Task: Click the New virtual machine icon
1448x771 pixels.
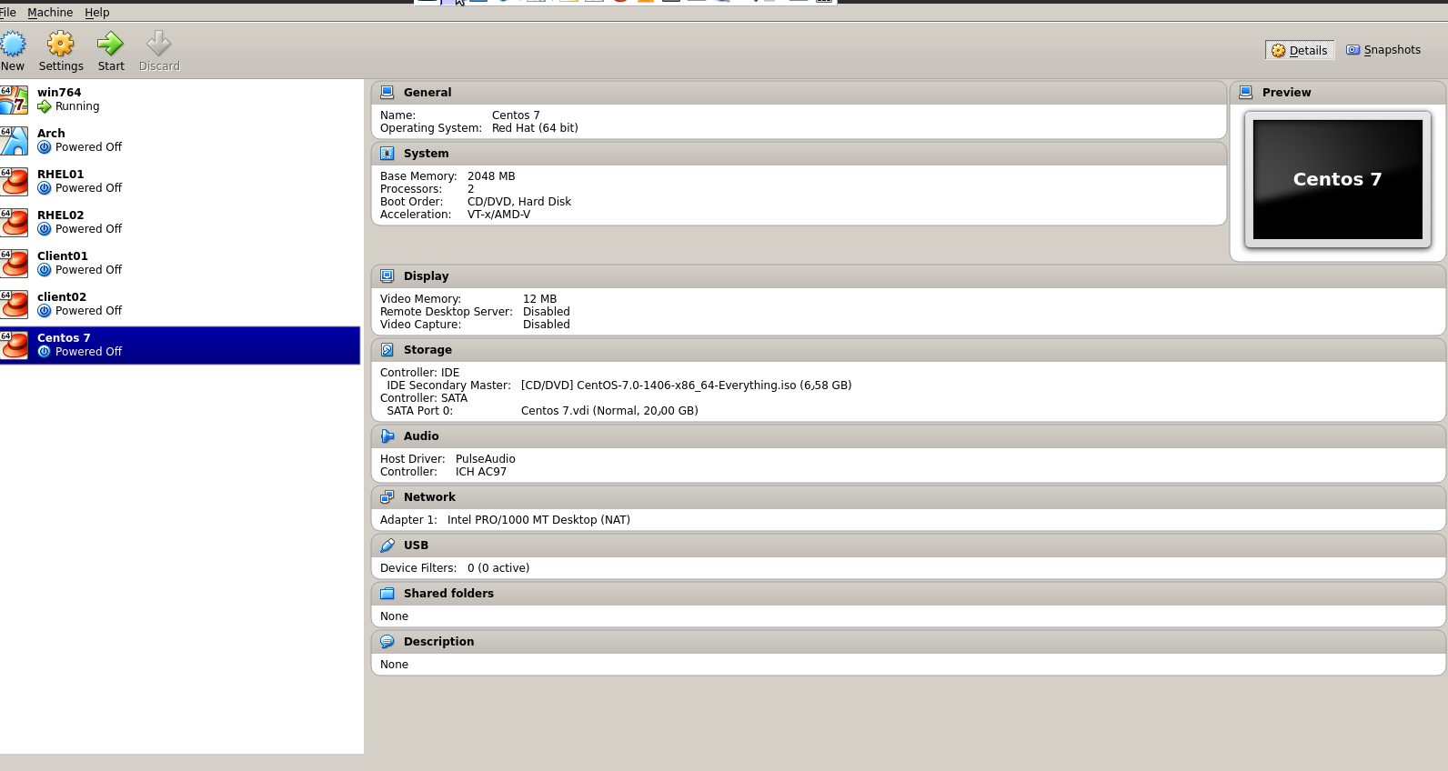Action: tap(13, 44)
